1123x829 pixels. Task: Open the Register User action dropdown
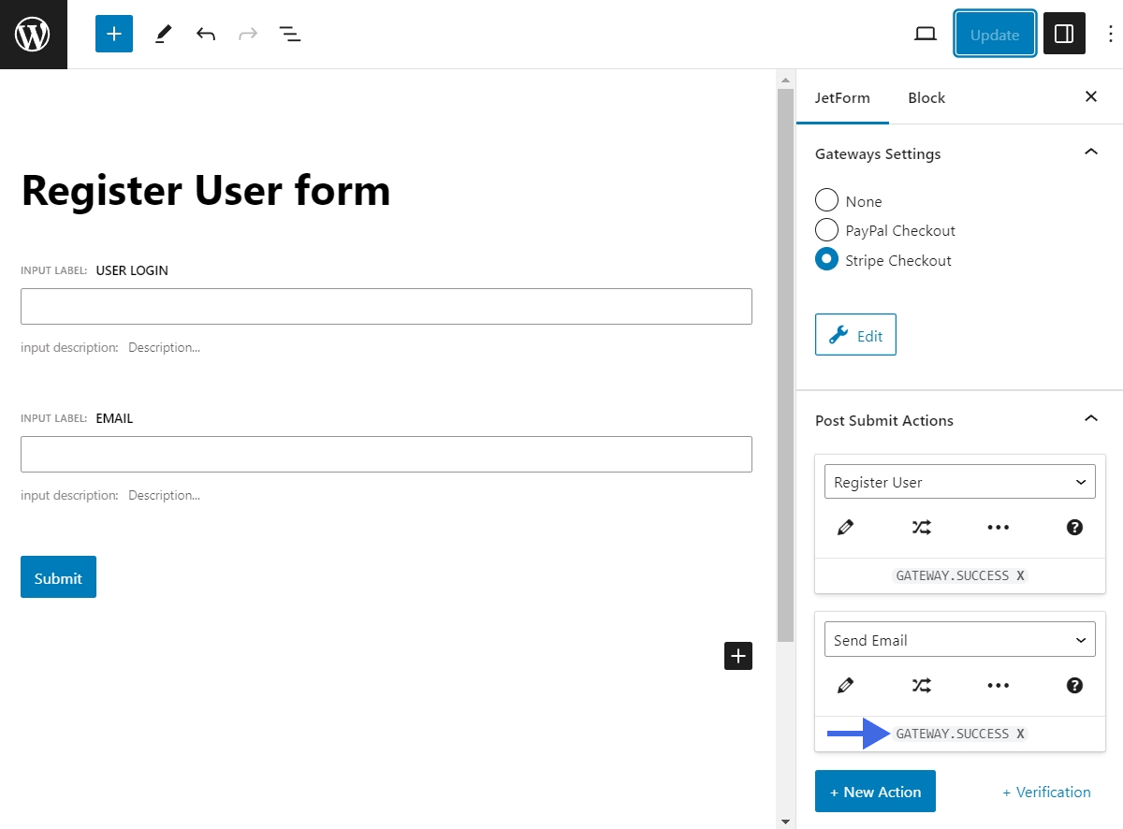click(x=958, y=481)
